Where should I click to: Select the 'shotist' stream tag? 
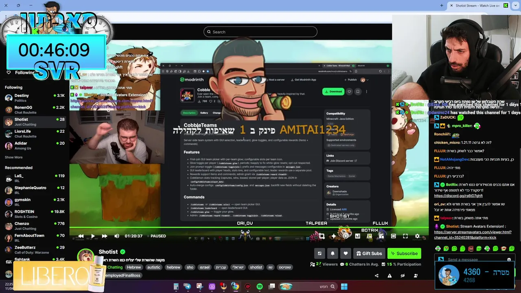pyautogui.click(x=256, y=267)
